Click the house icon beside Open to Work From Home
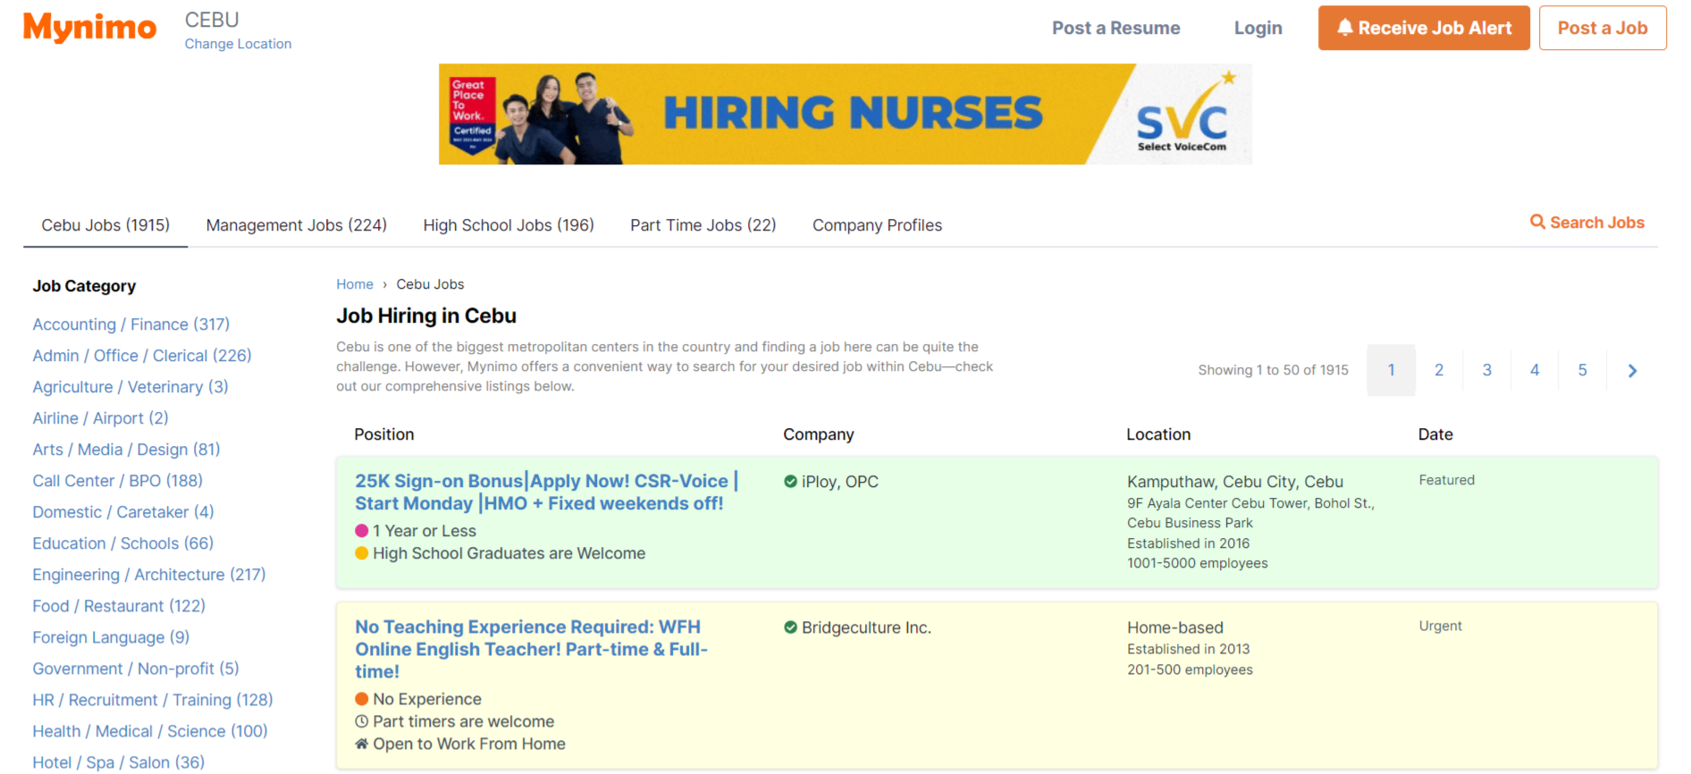This screenshot has height=774, width=1691. [x=362, y=744]
